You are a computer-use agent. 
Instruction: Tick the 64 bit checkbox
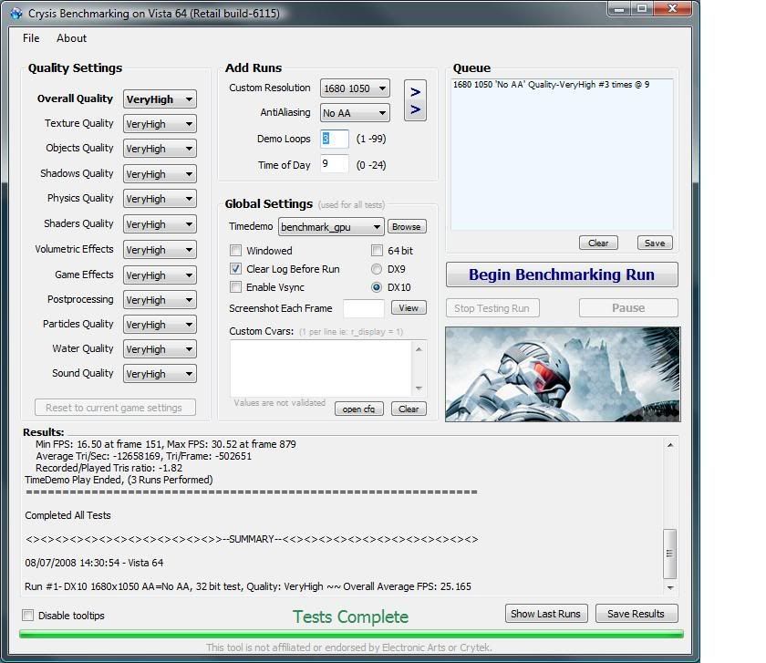coord(377,251)
